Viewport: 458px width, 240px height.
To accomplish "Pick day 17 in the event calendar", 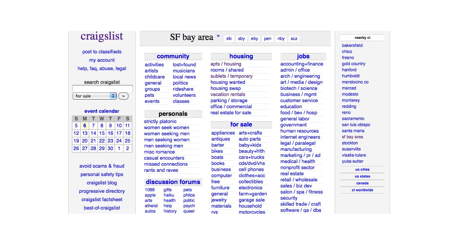I will pos(119,133).
